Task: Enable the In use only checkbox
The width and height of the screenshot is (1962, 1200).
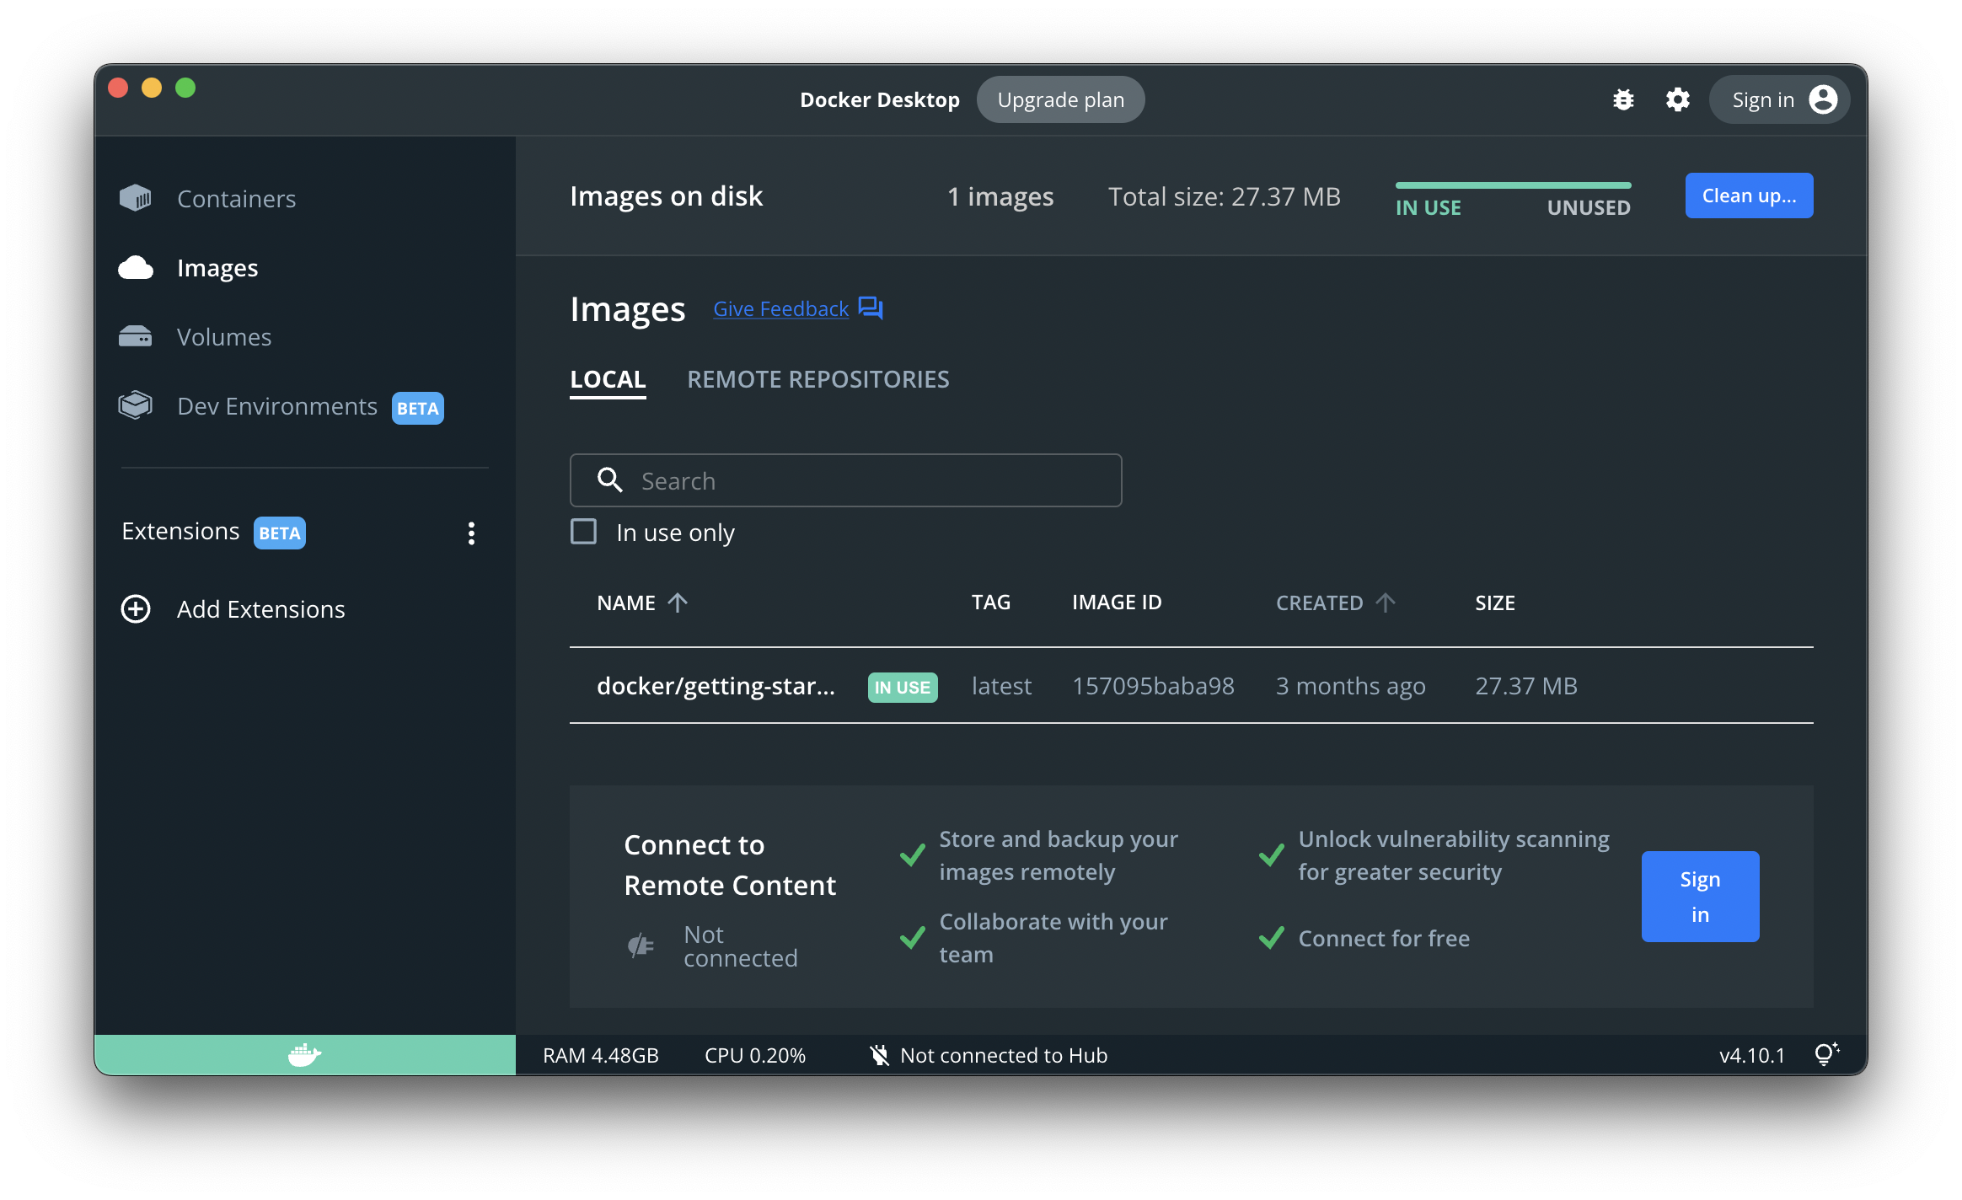Action: tap(584, 532)
